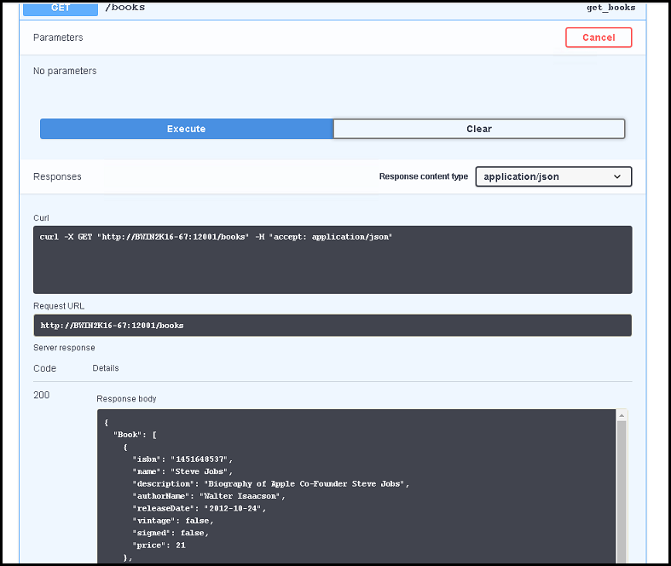671x566 pixels.
Task: Click the Response content type label
Action: point(424,176)
